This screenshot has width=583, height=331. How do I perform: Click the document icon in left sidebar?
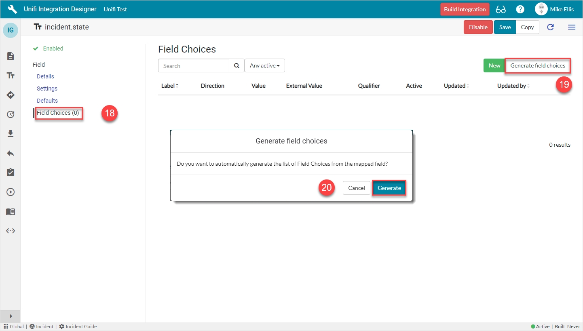(x=11, y=56)
